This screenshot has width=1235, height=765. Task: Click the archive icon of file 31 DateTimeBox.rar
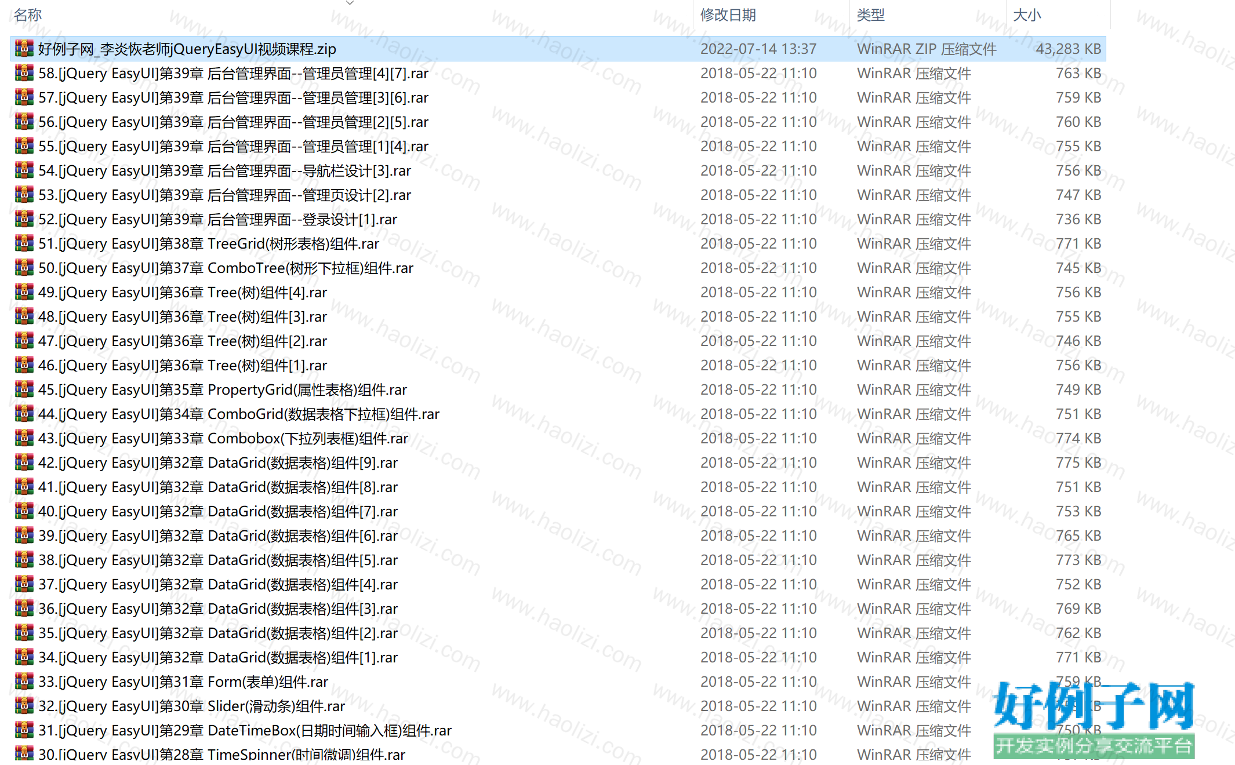pos(24,730)
